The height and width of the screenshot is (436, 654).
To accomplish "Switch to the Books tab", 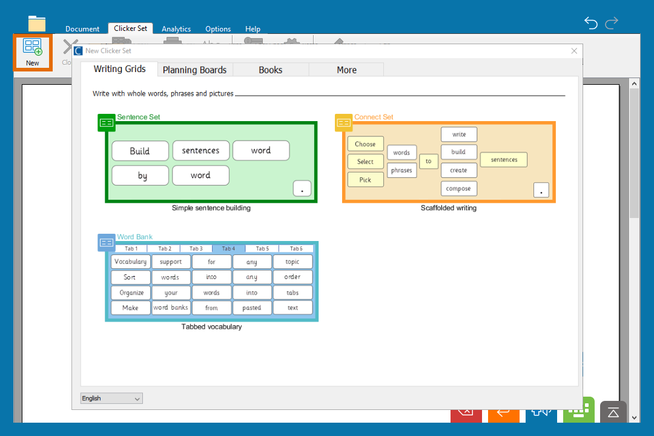I will click(x=270, y=70).
